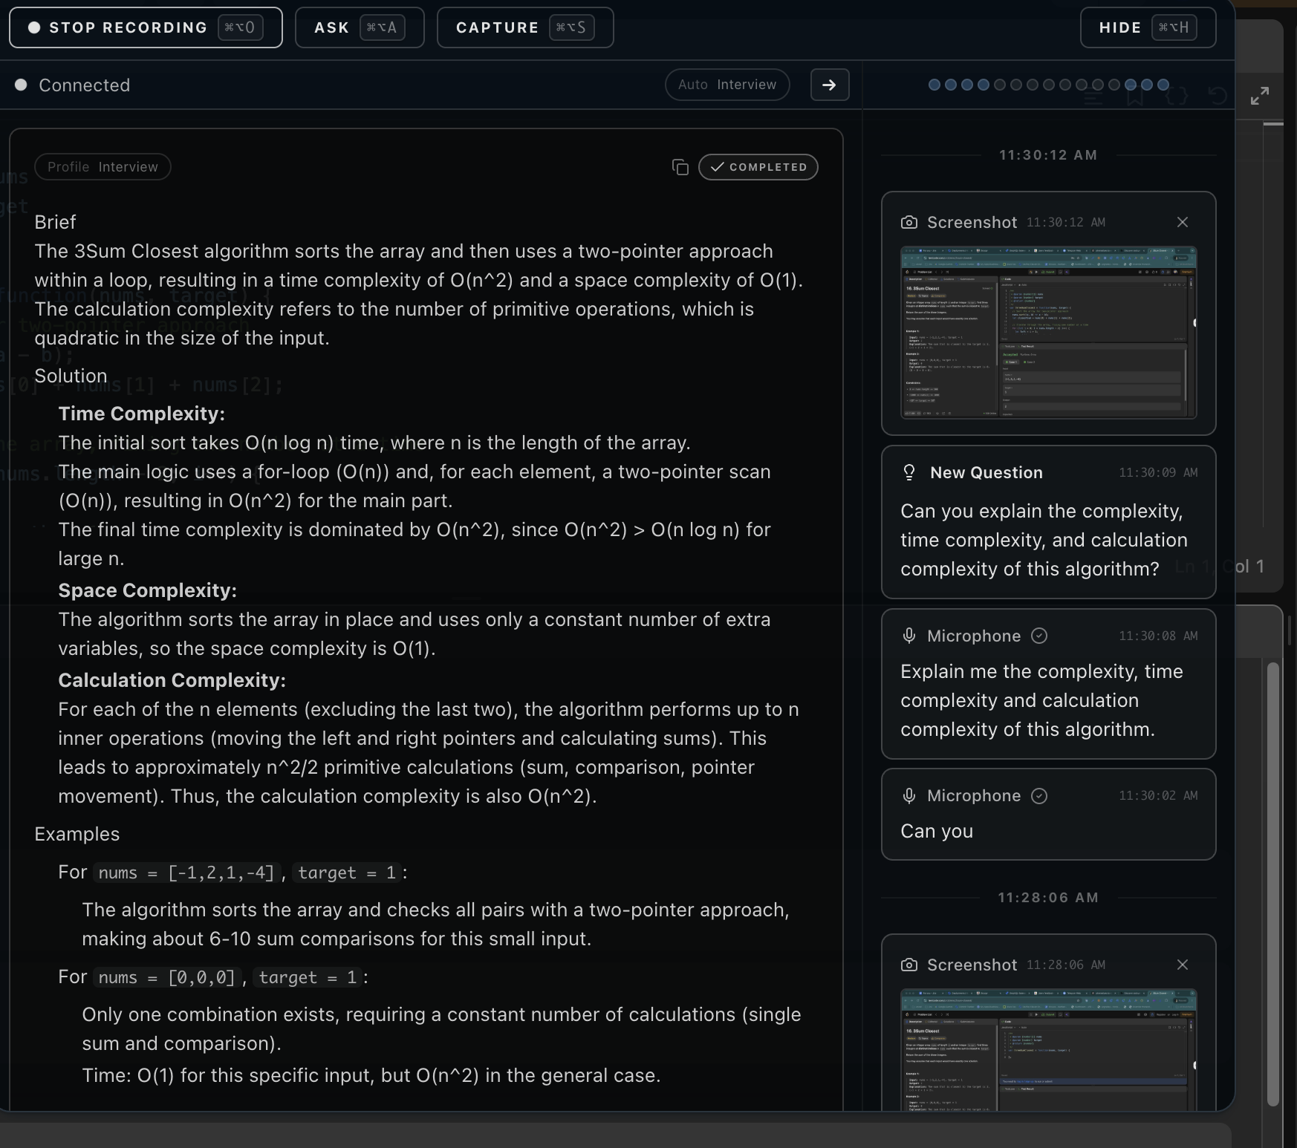Viewport: 1297px width, 1148px height.
Task: Copy the completed answer with the copy icon
Action: [680, 167]
